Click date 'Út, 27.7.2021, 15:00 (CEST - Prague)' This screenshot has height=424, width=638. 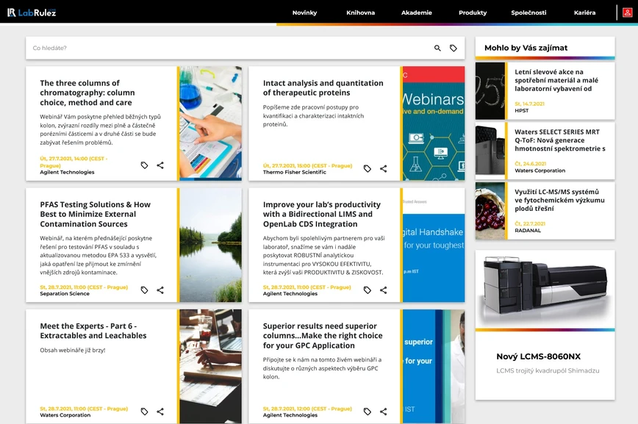coord(307,165)
